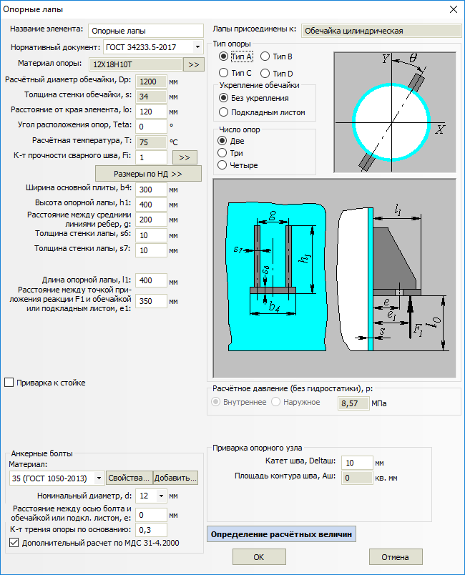Click Добавить... anchor bolt material button
465x575 pixels.
175,478
